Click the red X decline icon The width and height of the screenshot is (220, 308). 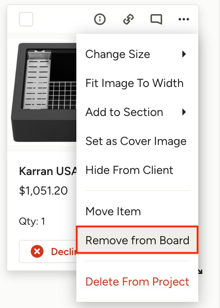pyautogui.click(x=37, y=251)
